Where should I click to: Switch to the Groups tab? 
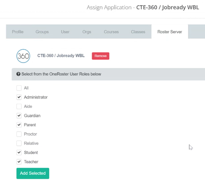click(x=42, y=32)
